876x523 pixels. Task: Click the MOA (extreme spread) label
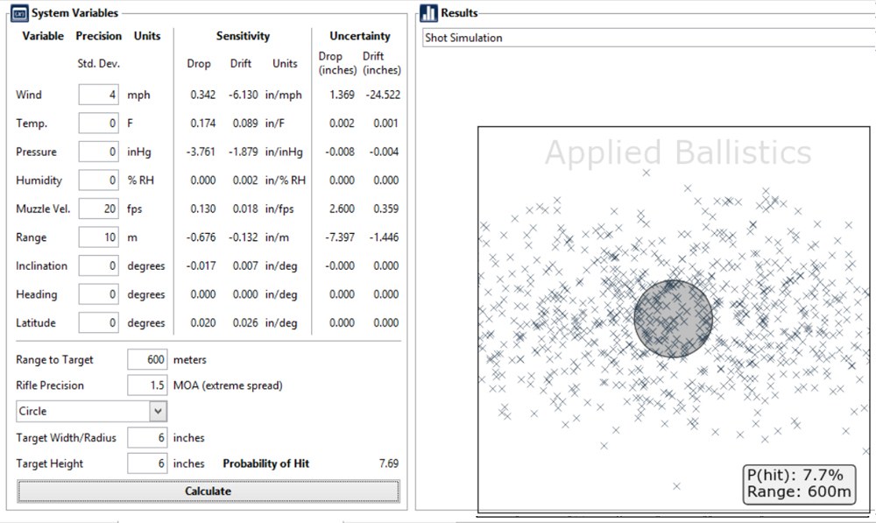click(x=228, y=385)
